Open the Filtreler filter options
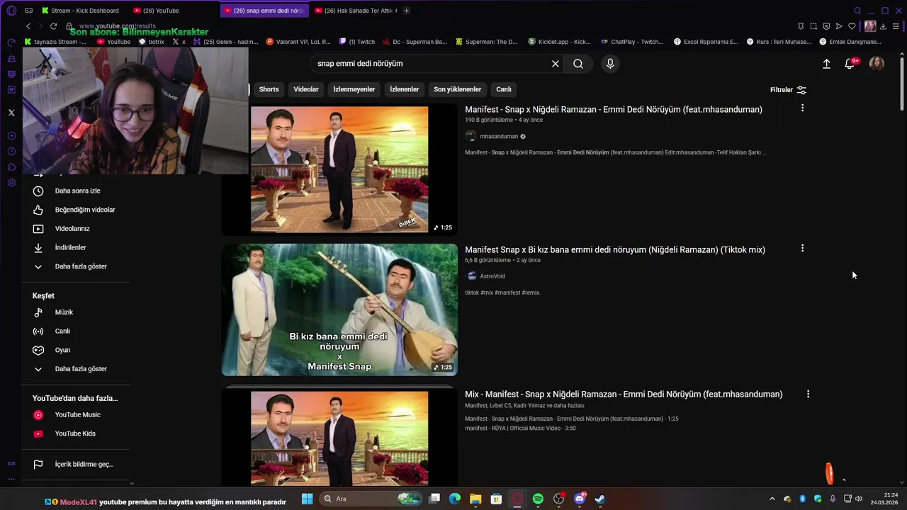Screen dimensions: 907x510 point(788,90)
